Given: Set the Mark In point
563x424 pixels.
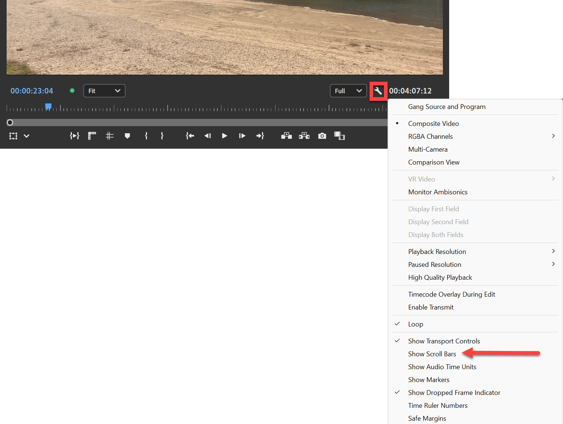Looking at the screenshot, I should click(146, 136).
